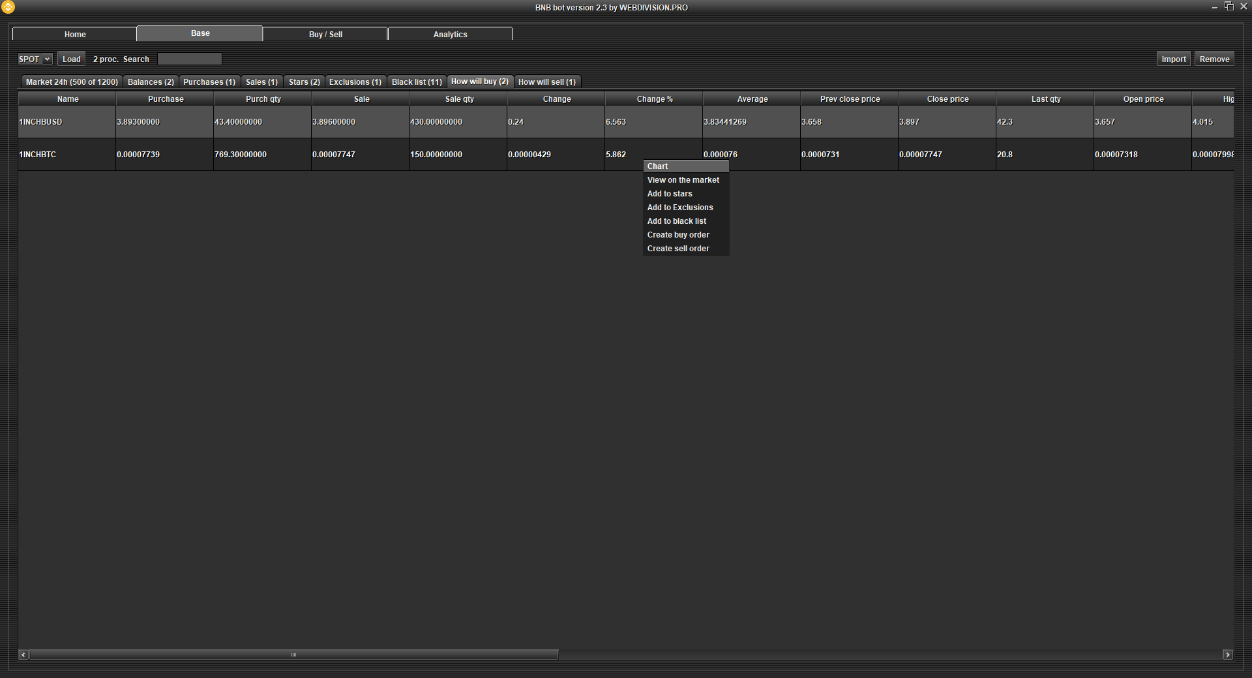This screenshot has width=1252, height=678.
Task: Go to the Home tab
Action: [75, 34]
